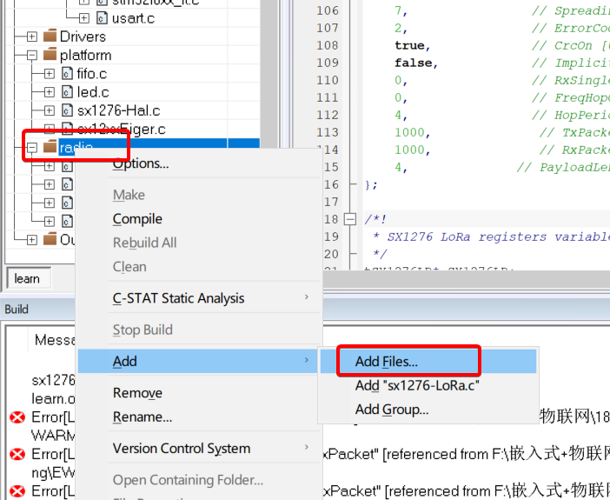Expand the Drivers group in tree
610x500 pixels.
[31, 37]
